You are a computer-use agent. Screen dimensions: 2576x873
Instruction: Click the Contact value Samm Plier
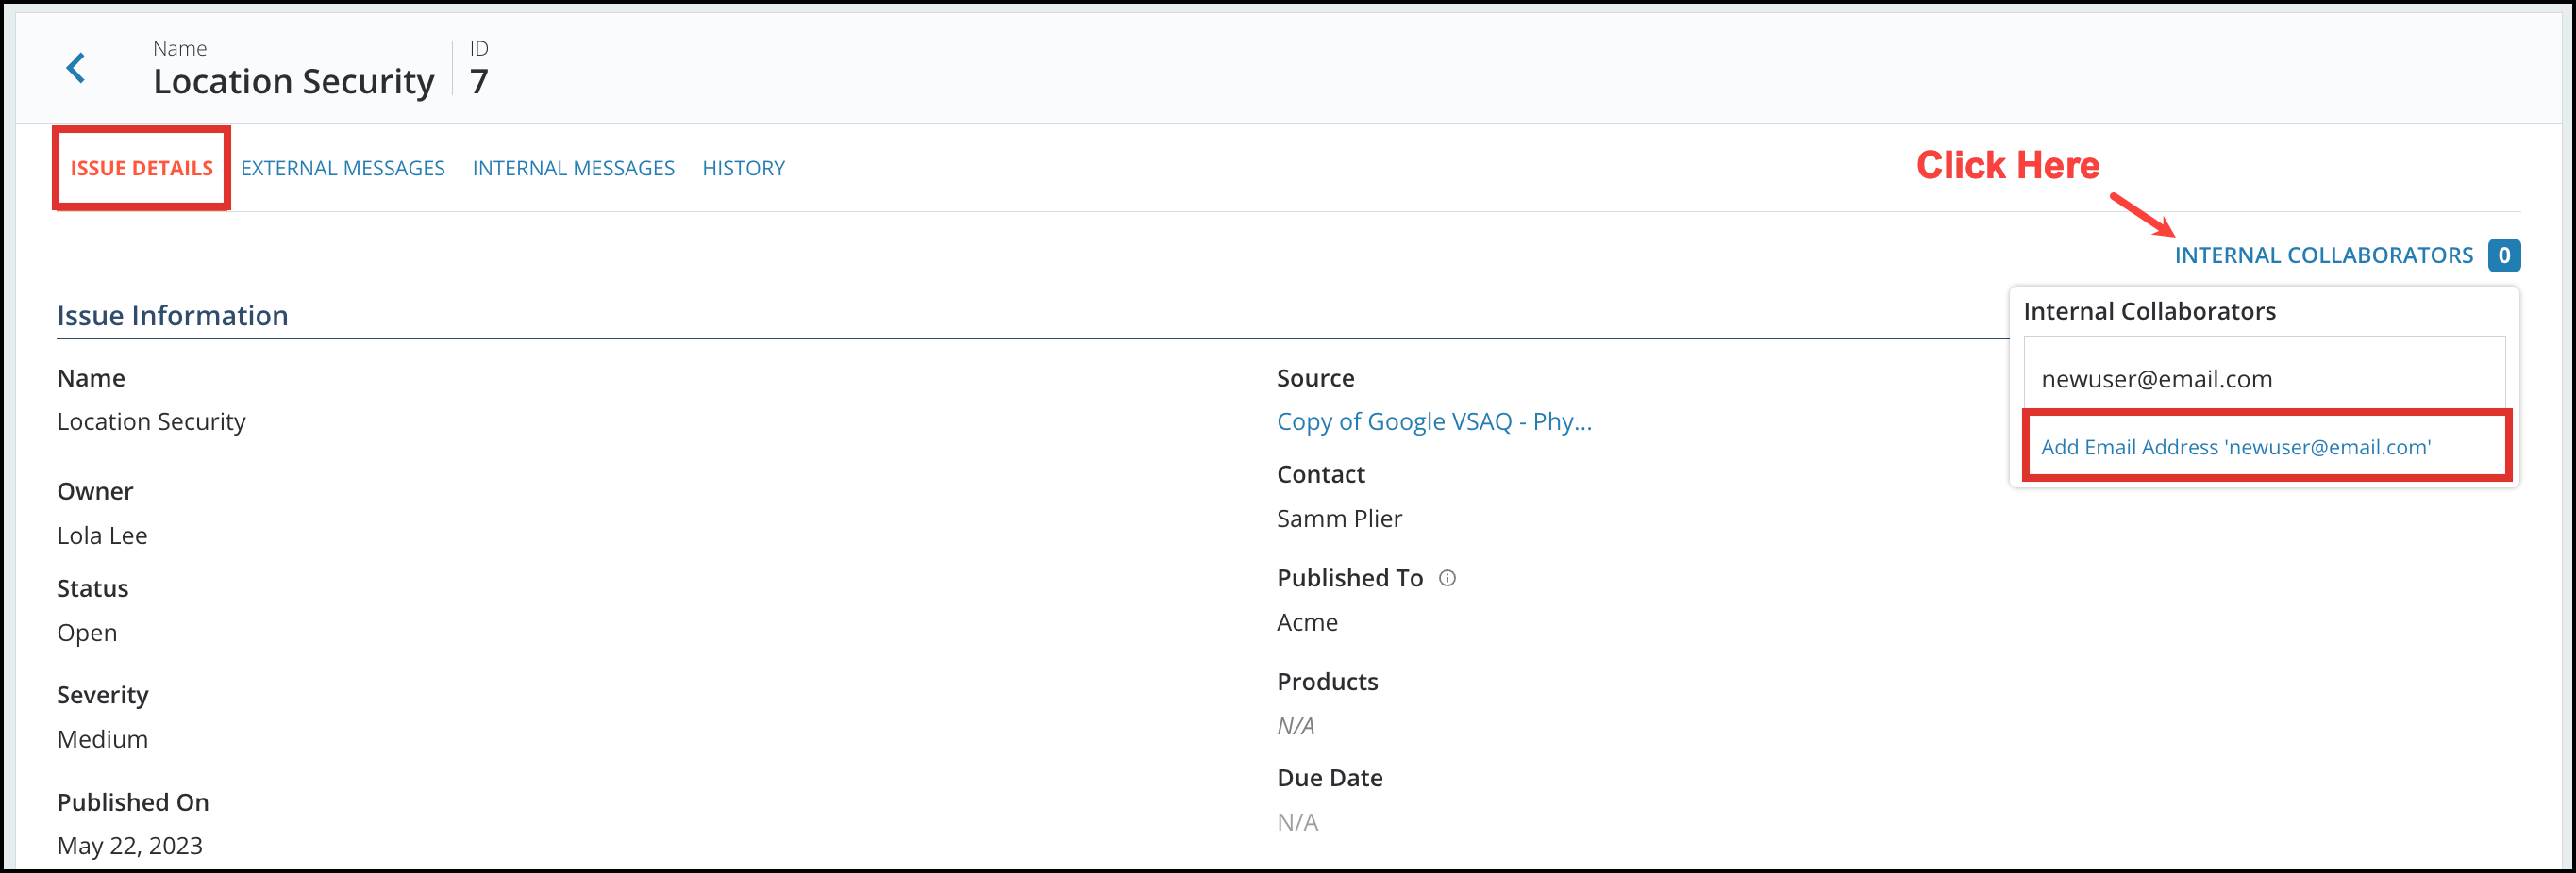coord(1339,519)
